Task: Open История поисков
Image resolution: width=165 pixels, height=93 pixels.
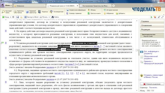Action: (x=111, y=10)
